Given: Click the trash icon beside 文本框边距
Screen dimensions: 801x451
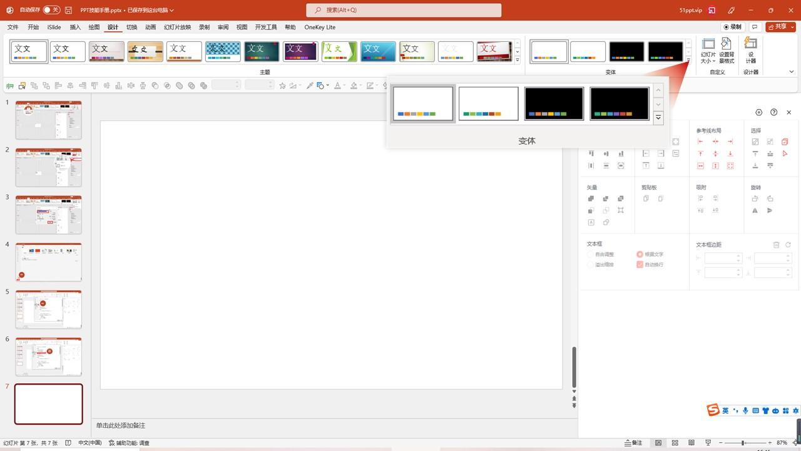Looking at the screenshot, I should point(776,245).
